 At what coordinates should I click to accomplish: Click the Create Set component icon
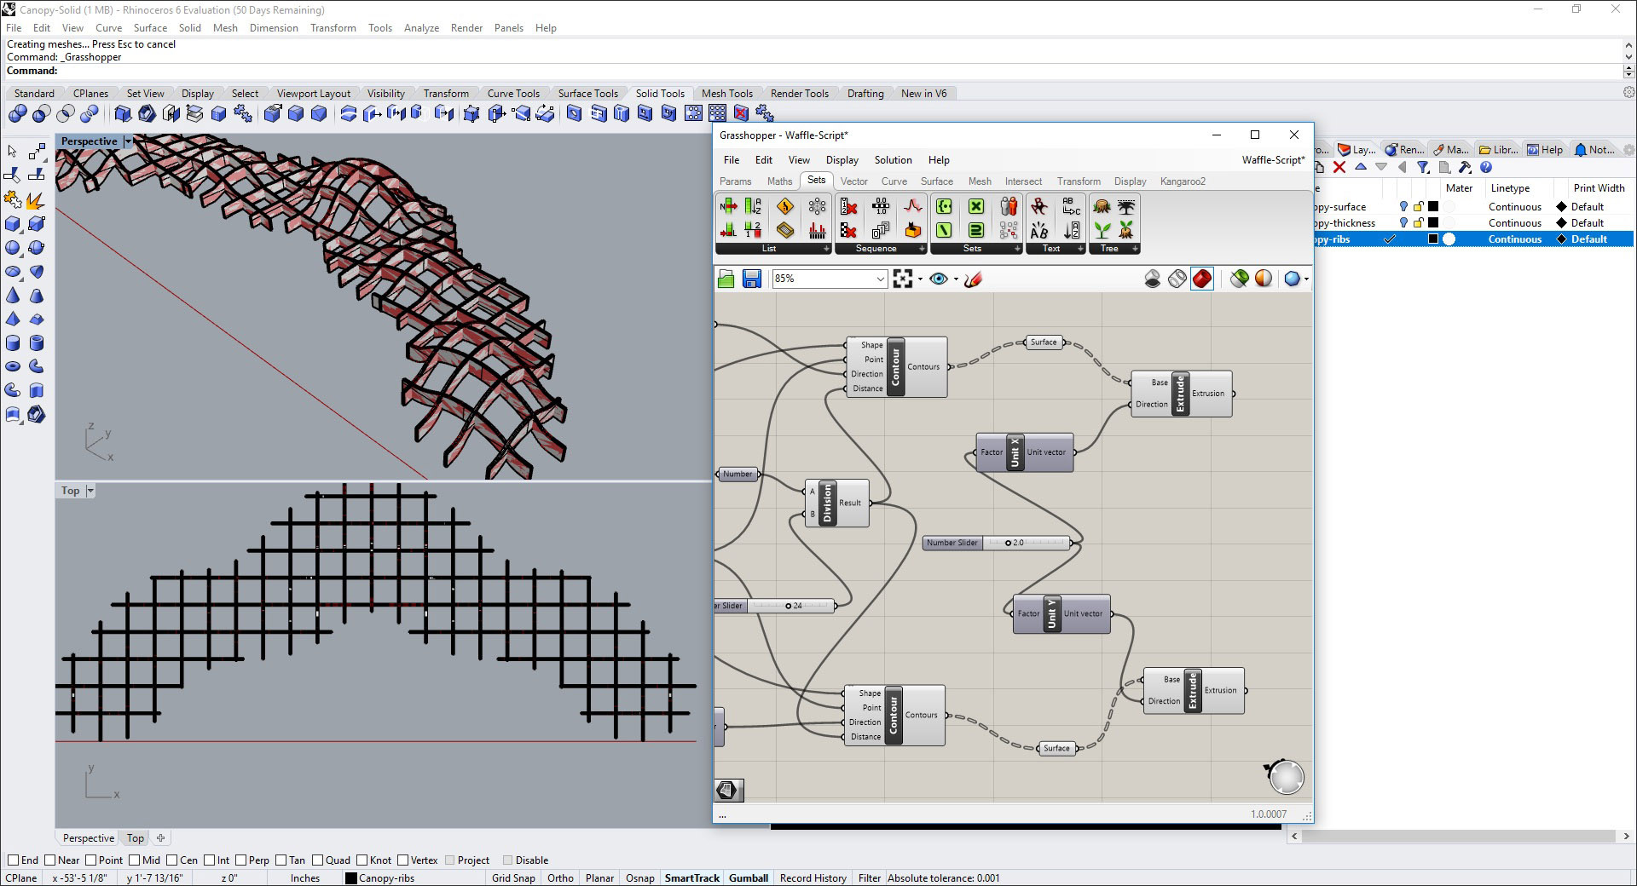click(943, 206)
